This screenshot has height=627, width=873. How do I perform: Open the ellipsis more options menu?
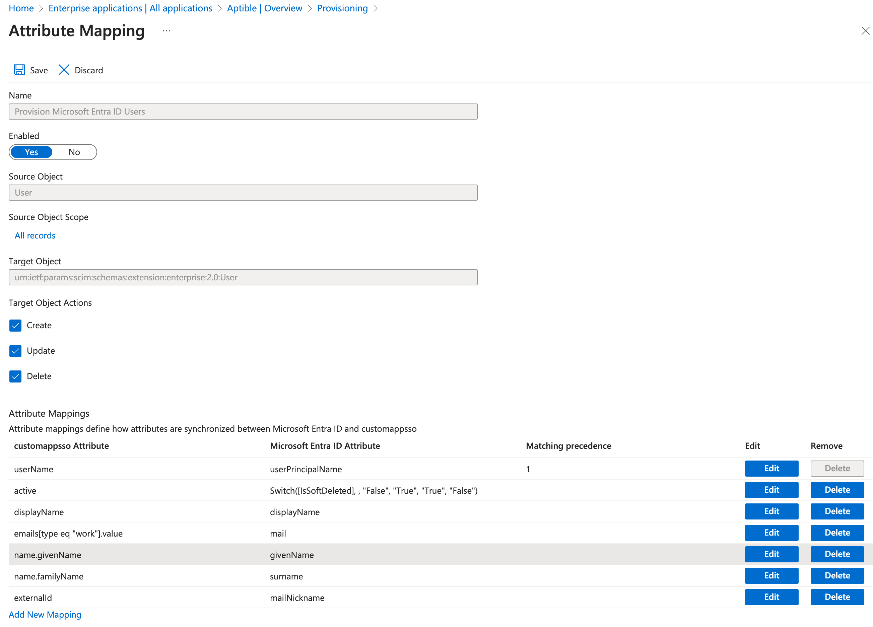pyautogui.click(x=166, y=31)
